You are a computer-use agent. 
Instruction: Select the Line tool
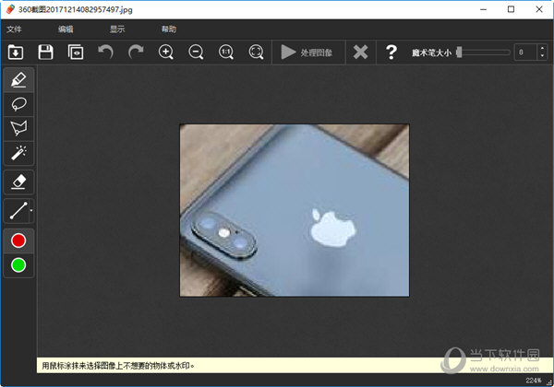17,210
